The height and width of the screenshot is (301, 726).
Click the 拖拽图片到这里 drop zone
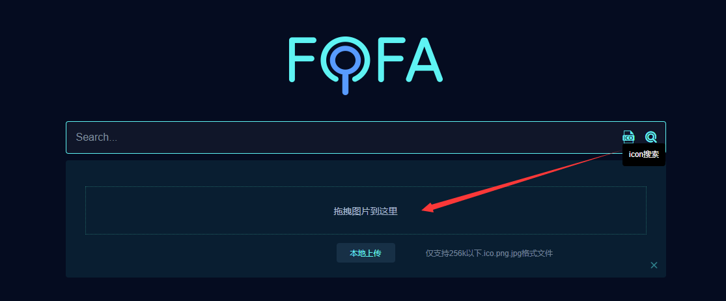[x=365, y=210]
